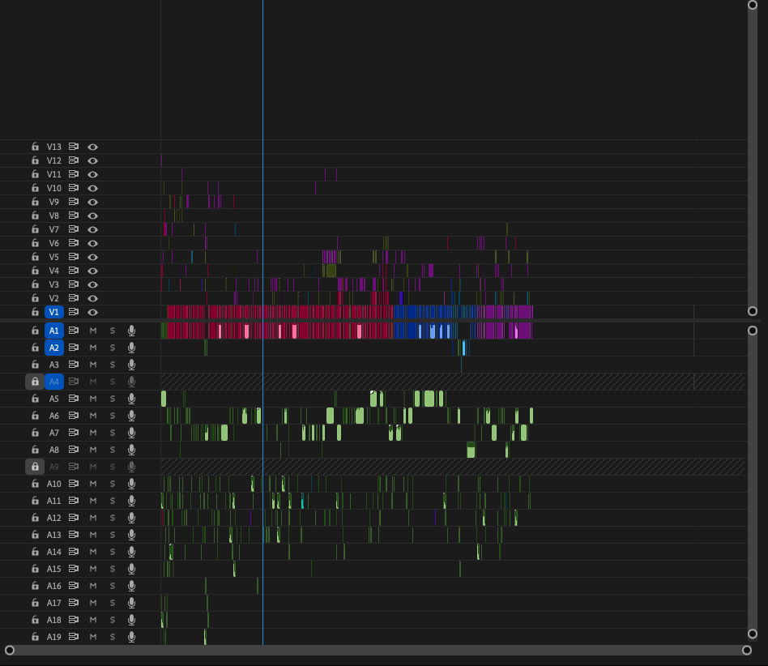Enable voice-over record on A3
The height and width of the screenshot is (666, 768).
click(x=131, y=365)
